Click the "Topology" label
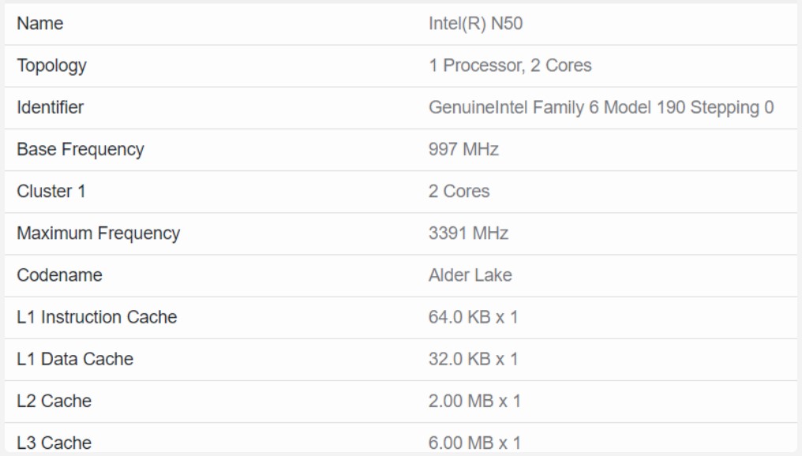This screenshot has width=802, height=456. (52, 65)
